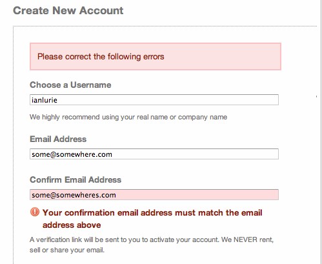322x264 pixels.
Task: Click the confirmation email mismatch error message
Action: pyautogui.click(x=152, y=219)
